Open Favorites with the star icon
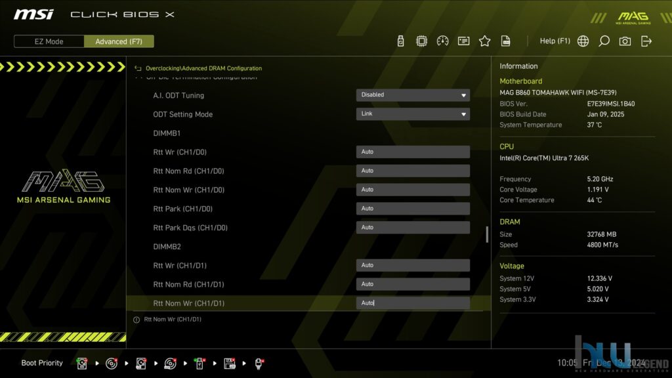This screenshot has width=672, height=378. point(485,41)
